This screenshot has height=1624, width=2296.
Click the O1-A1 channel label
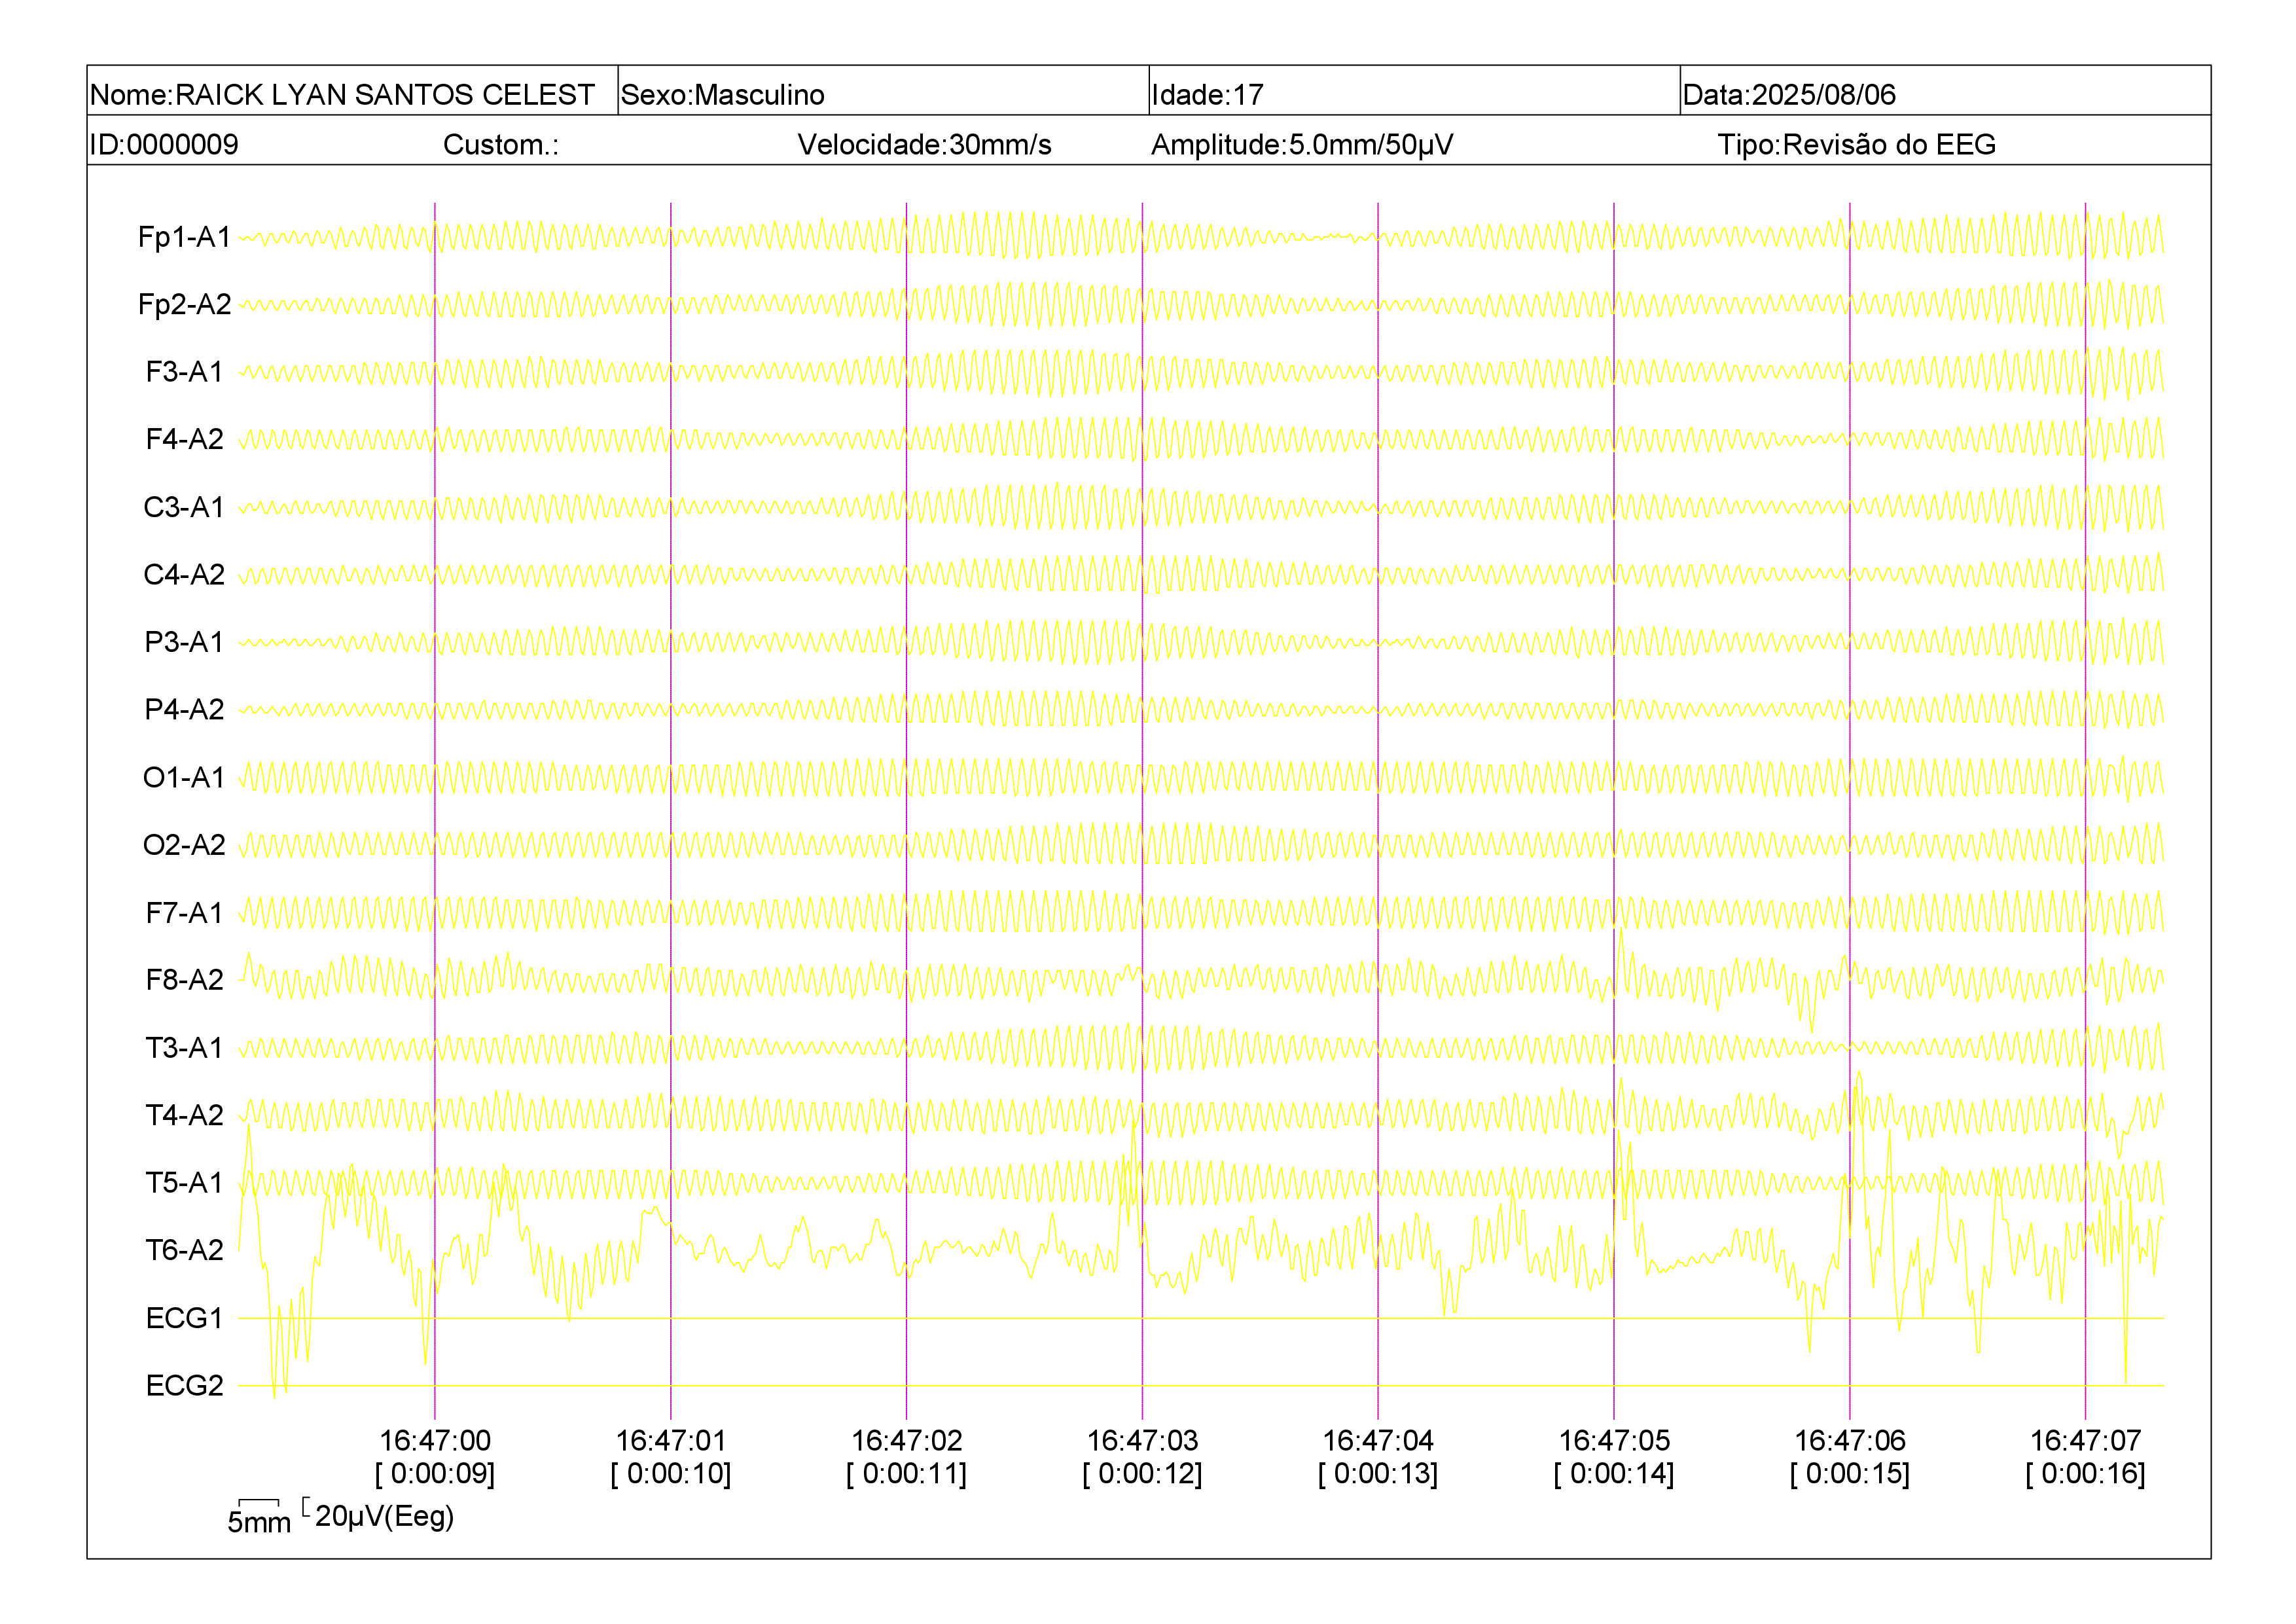185,777
